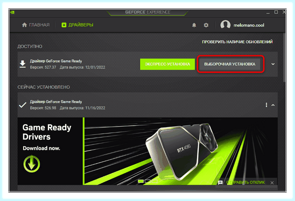Click the user avatar icon
This screenshot has width=295, height=201.
click(225, 25)
